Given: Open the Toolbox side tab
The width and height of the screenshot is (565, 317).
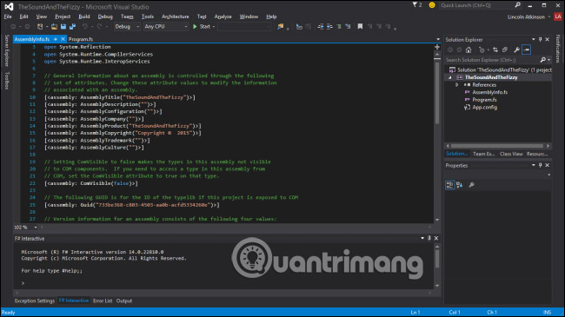Looking at the screenshot, I should [x=6, y=80].
